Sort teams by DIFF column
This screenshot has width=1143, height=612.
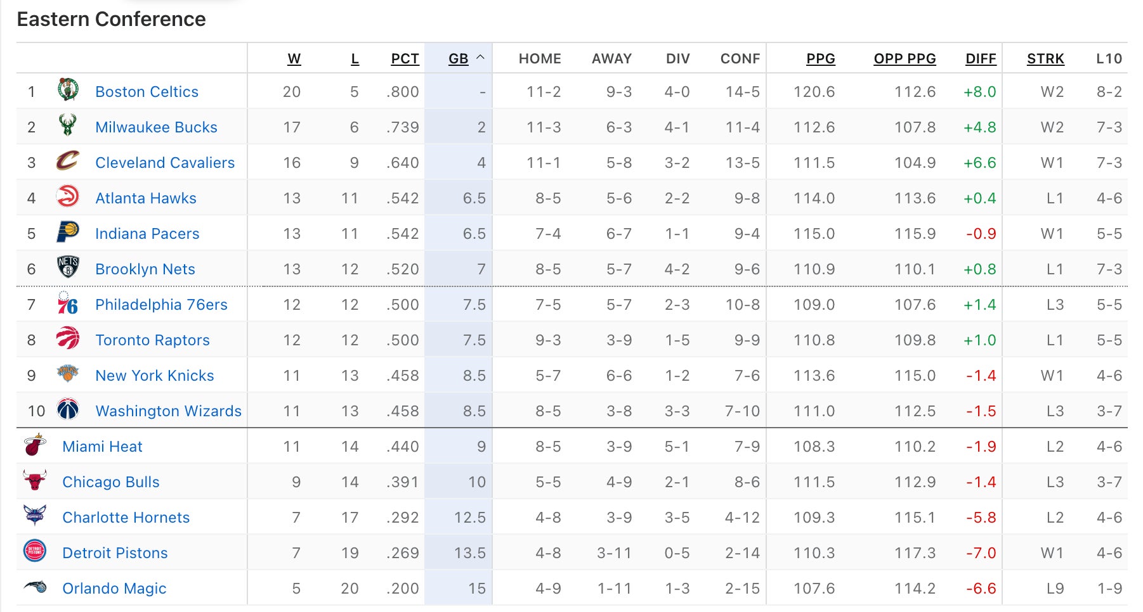coord(981,59)
